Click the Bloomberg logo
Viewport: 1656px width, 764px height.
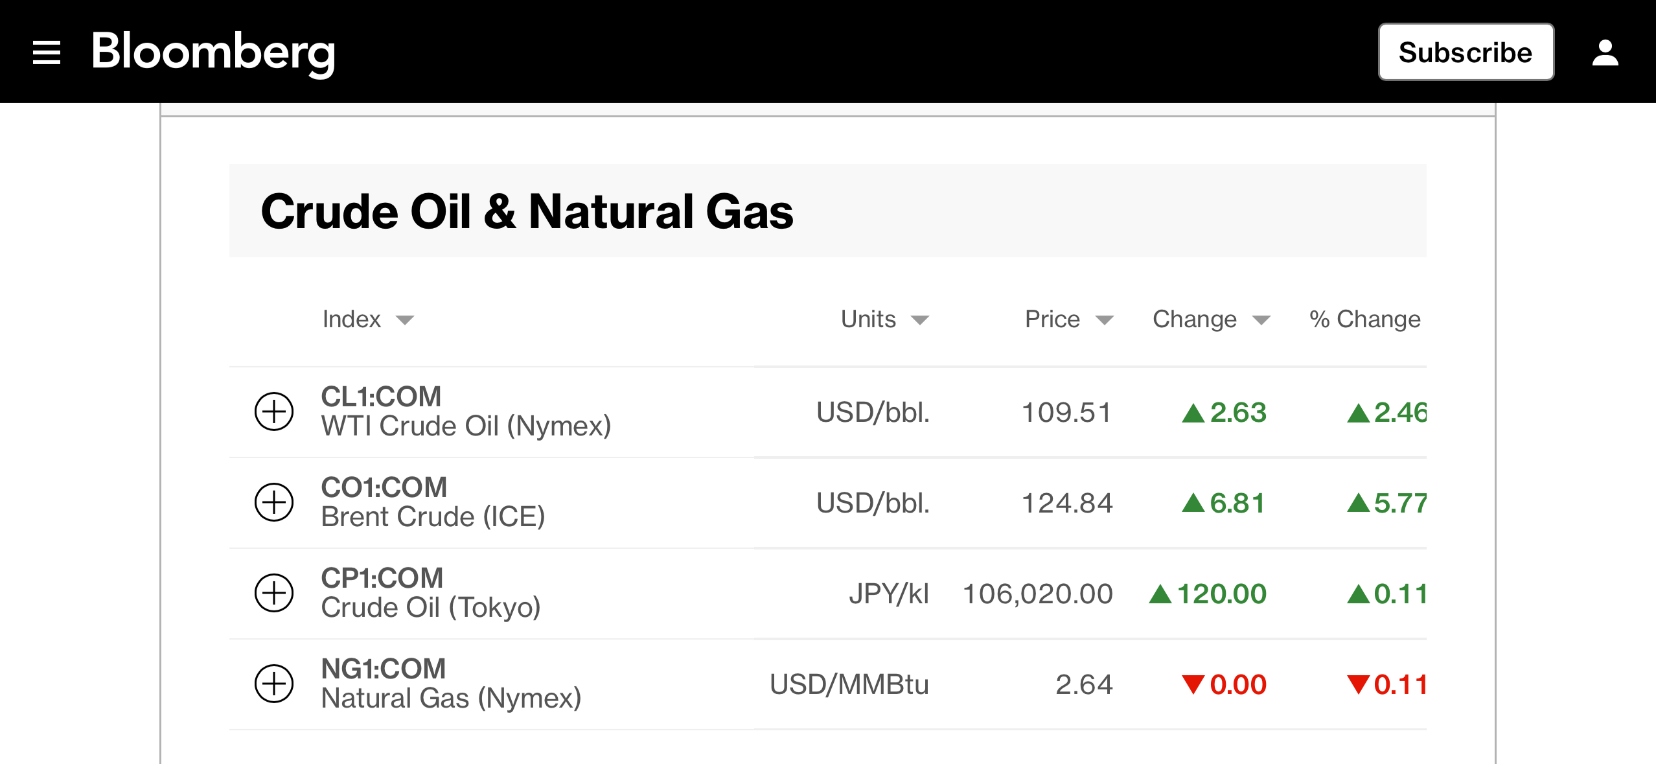click(213, 52)
